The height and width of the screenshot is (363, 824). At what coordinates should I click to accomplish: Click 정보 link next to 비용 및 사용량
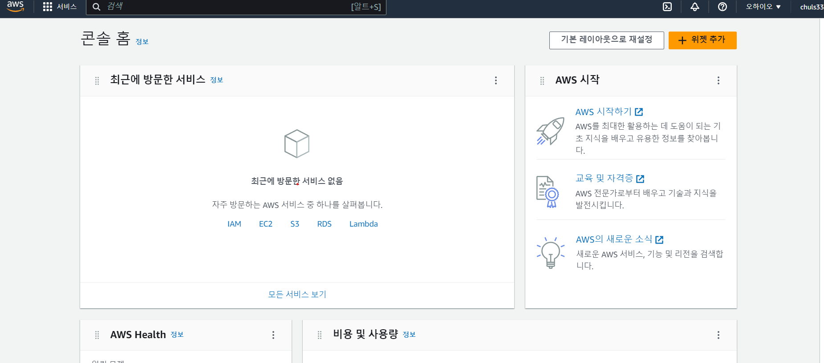tap(409, 335)
